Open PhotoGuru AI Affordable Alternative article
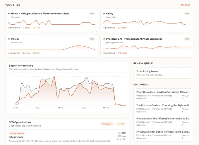Screen dimensions: 199x145 pos(163,122)
